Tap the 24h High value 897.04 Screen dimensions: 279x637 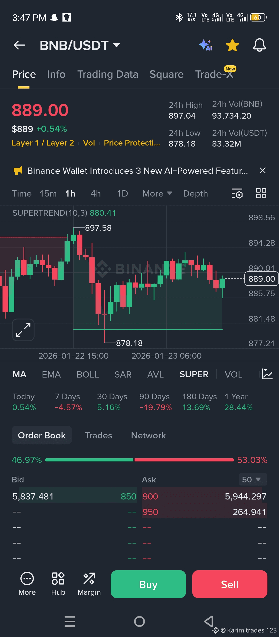(x=182, y=116)
